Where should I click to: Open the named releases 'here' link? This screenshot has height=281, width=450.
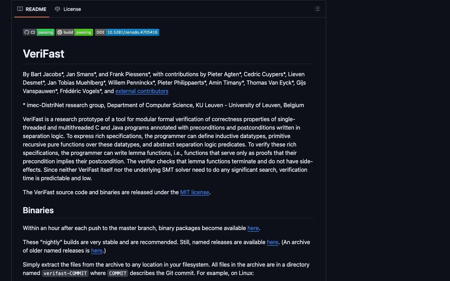pyautogui.click(x=272, y=242)
